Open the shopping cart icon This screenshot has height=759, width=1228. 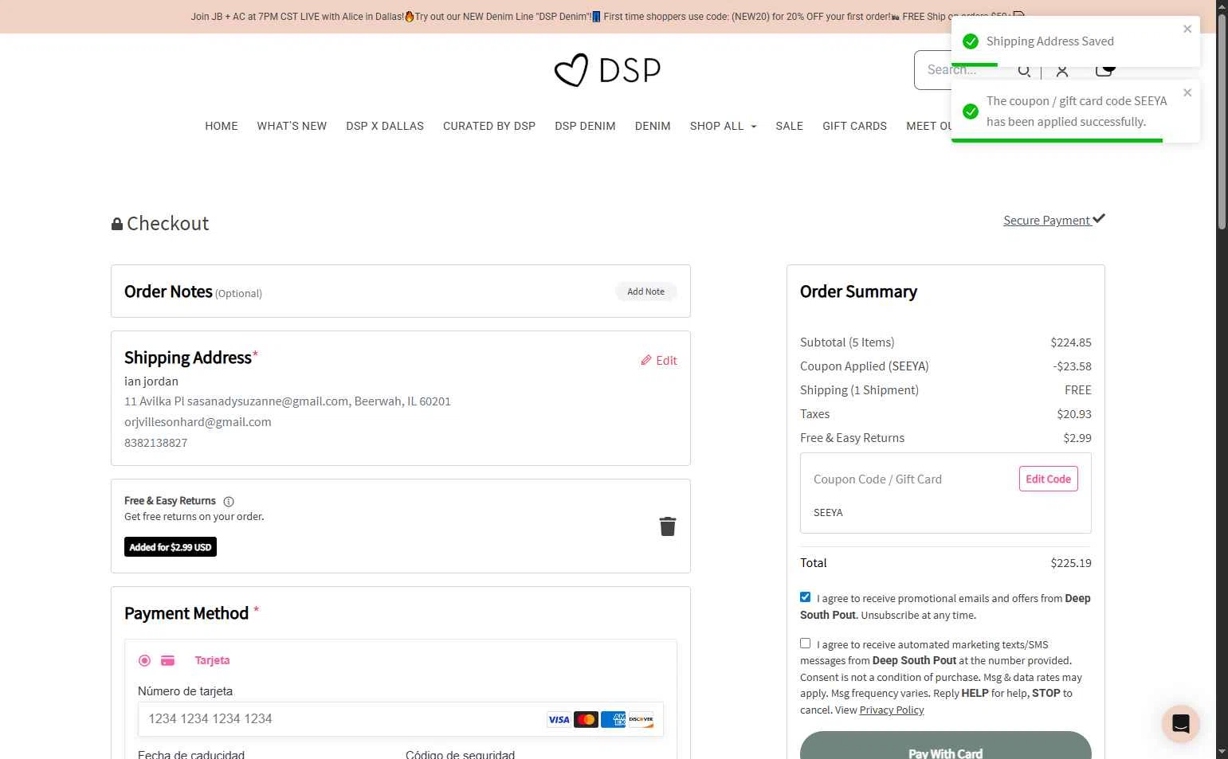[1104, 70]
